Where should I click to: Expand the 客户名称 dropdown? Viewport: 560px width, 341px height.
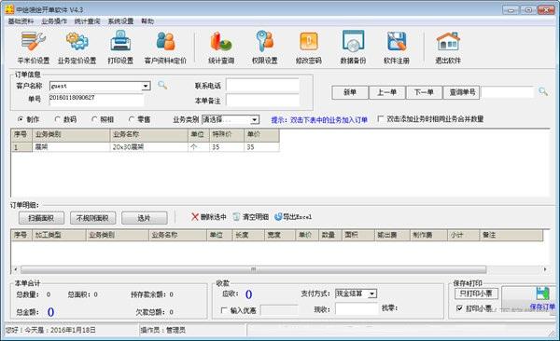click(x=146, y=86)
